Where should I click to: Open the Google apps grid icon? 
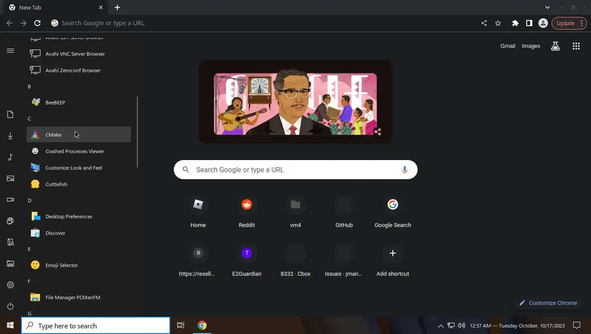576,46
